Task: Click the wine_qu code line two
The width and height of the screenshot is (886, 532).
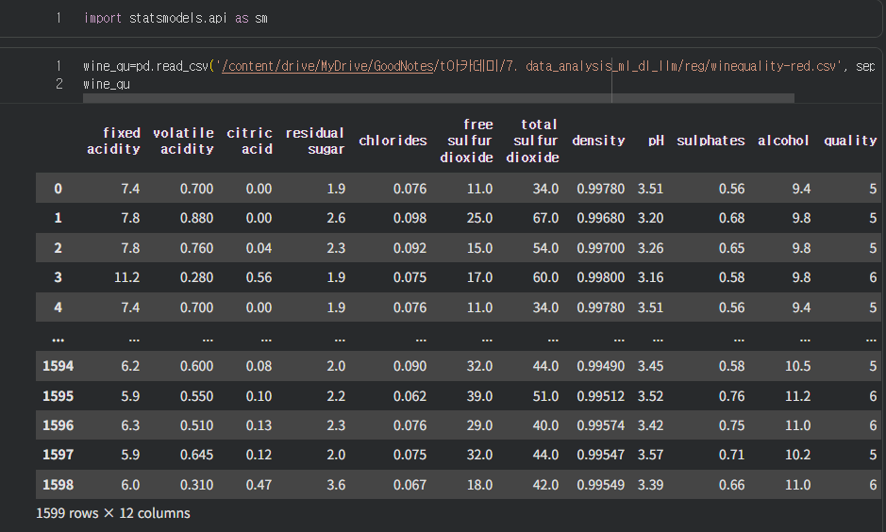Action: coord(107,84)
